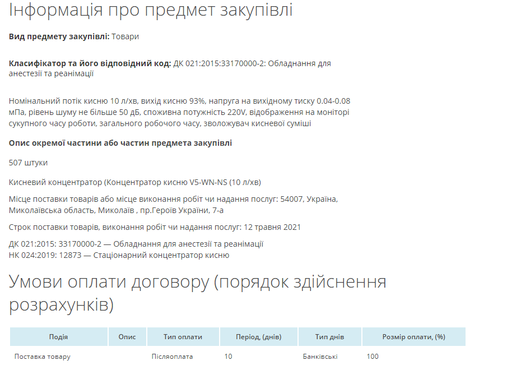
Task: Click the 'НК 024:2019: 12873' classifier line
Action: [x=119, y=255]
